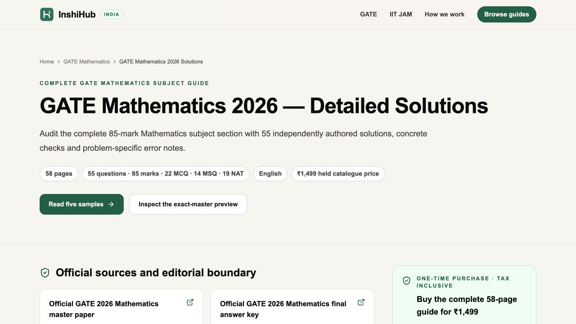Click first breadcrumb chevron separator after Home
The image size is (576, 324).
coord(58,62)
